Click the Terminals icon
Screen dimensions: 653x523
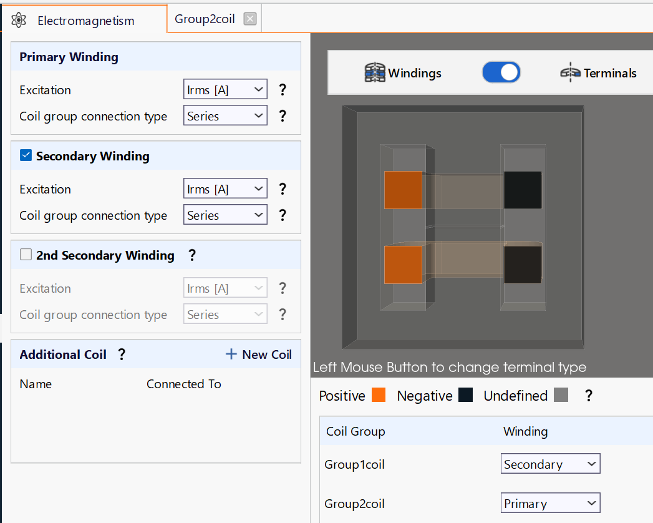570,72
